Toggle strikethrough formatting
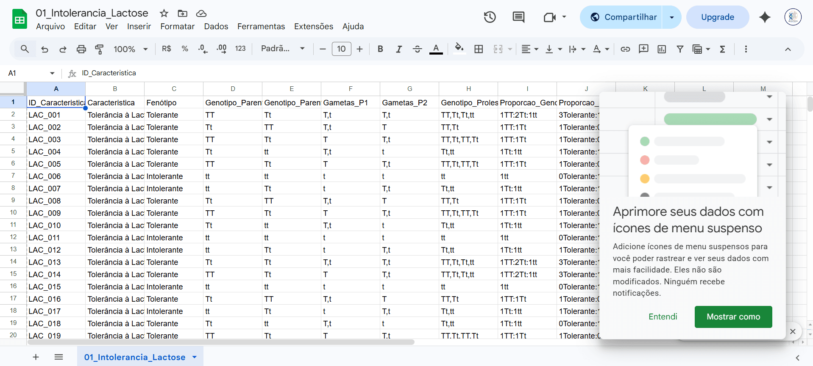 pos(417,49)
